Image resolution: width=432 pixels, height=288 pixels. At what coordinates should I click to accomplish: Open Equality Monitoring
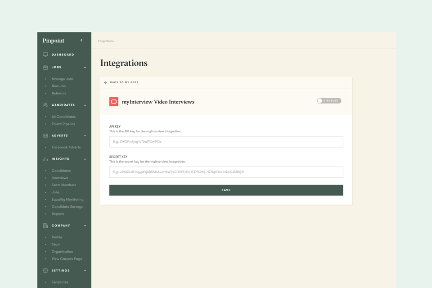pos(67,199)
